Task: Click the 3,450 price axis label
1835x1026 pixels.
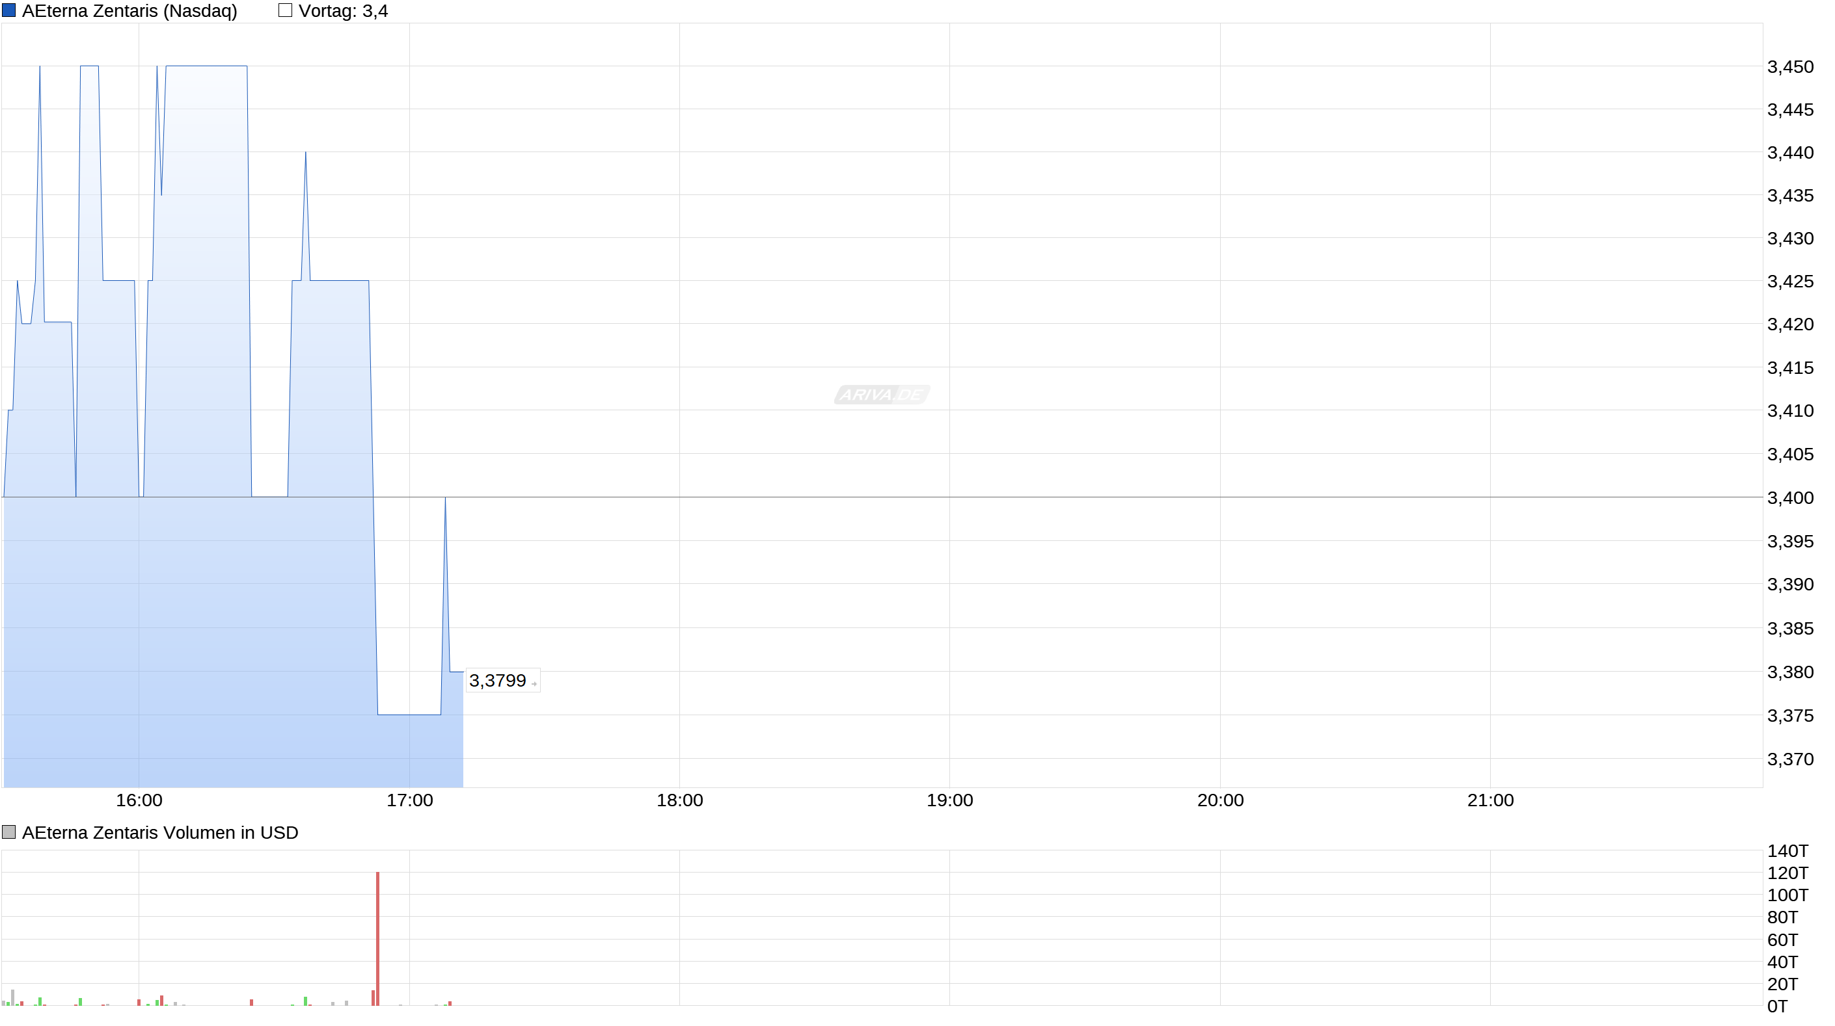Action: (x=1790, y=67)
